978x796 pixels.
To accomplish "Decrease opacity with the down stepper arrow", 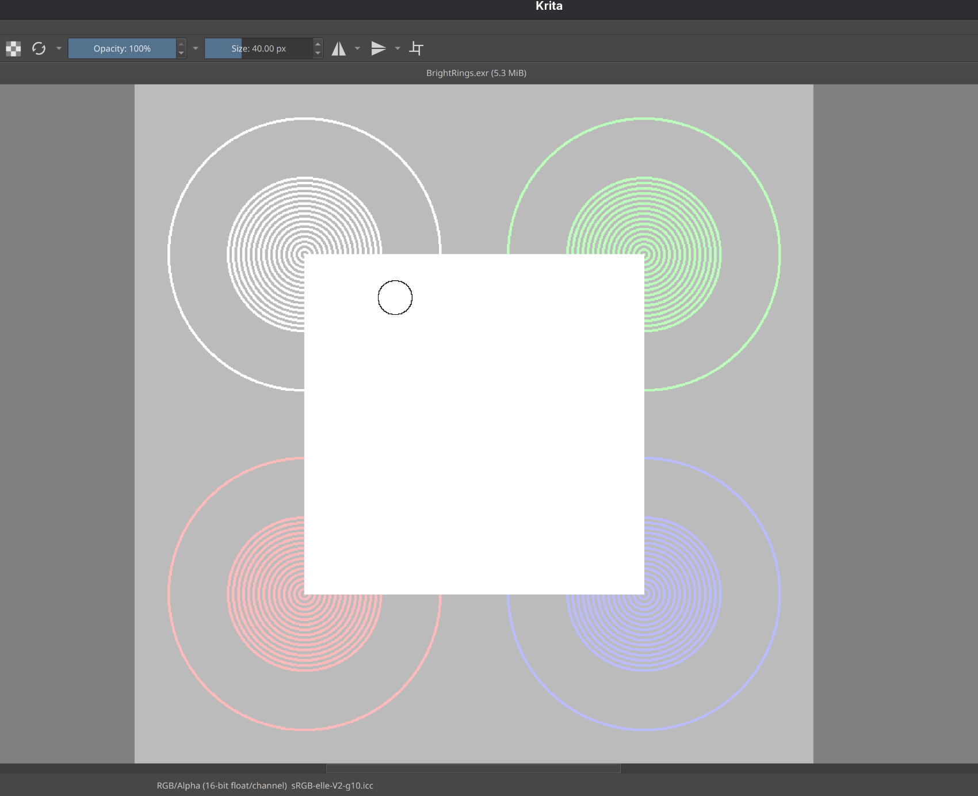I will click(x=181, y=54).
